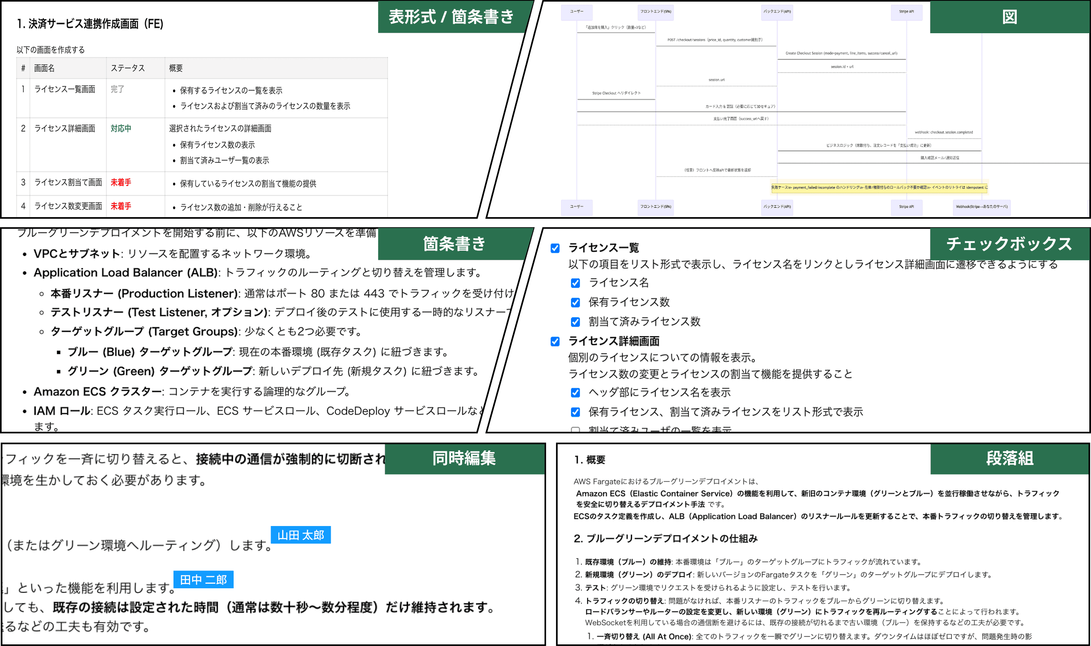Click the 完了 status cell
This screenshot has width=1091, height=646.
(x=117, y=89)
